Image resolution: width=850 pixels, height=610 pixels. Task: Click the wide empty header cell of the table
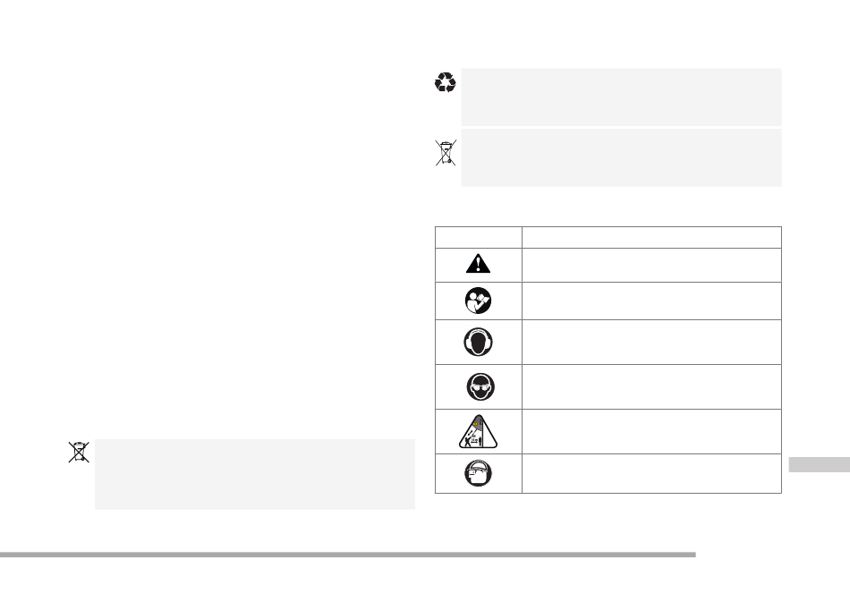click(x=651, y=237)
